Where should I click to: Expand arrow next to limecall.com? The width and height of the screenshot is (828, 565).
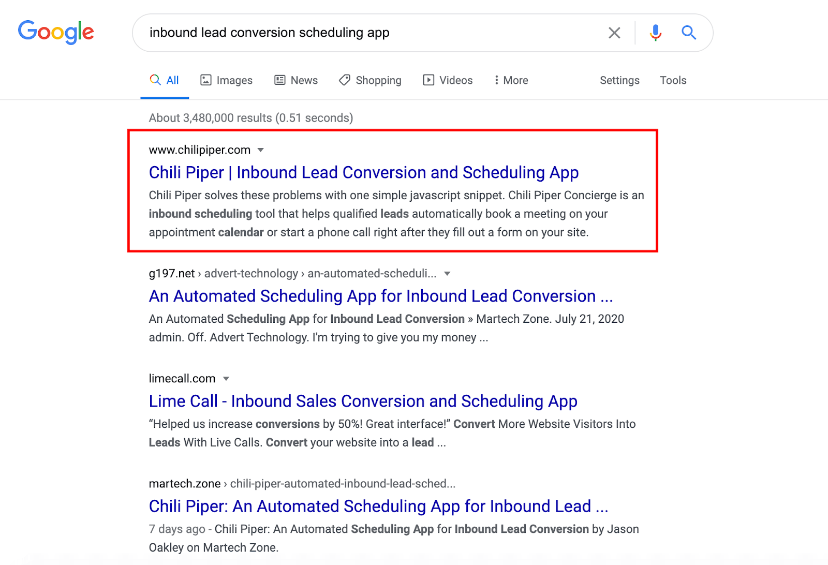[x=226, y=379]
